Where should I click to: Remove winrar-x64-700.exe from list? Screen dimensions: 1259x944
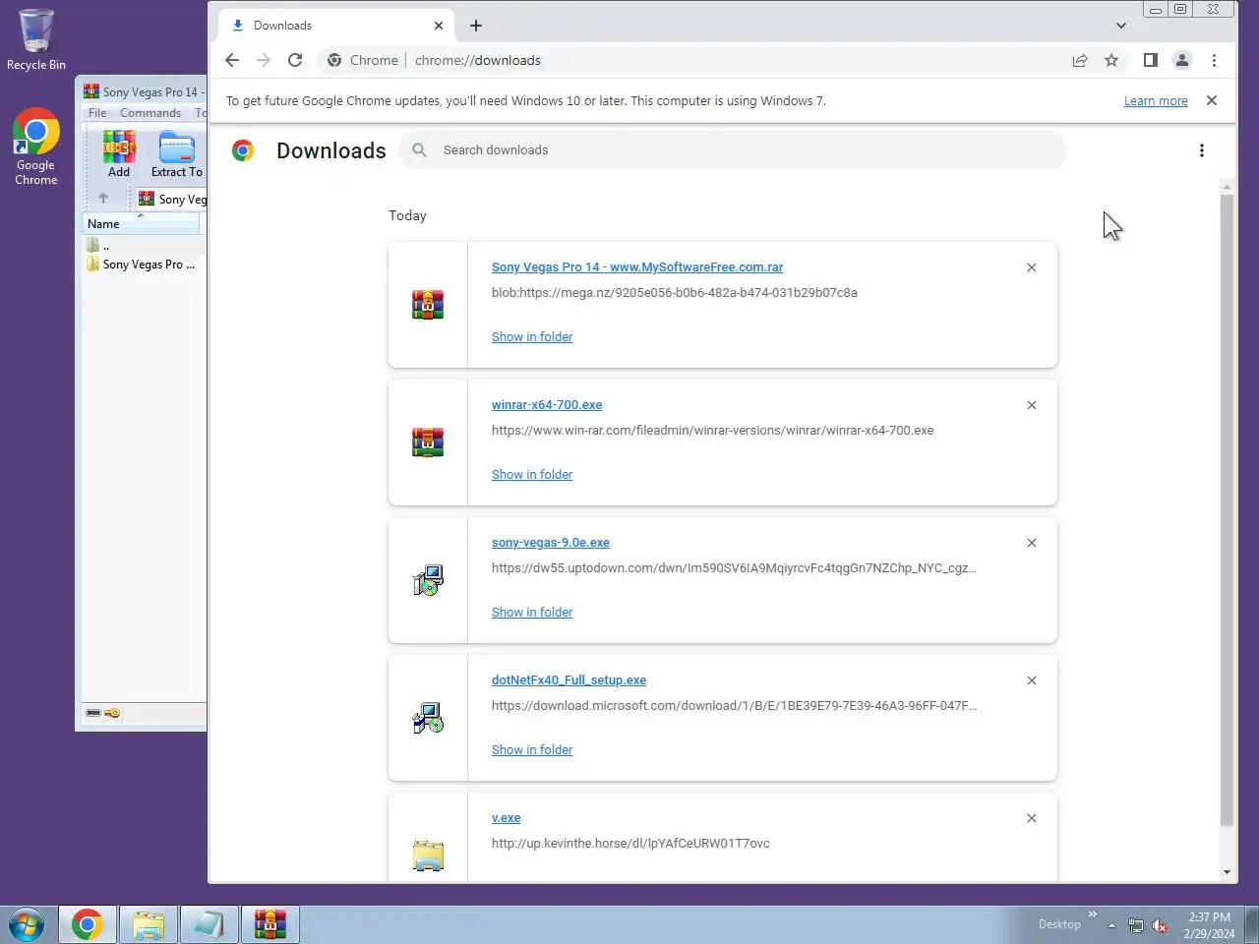click(1032, 405)
